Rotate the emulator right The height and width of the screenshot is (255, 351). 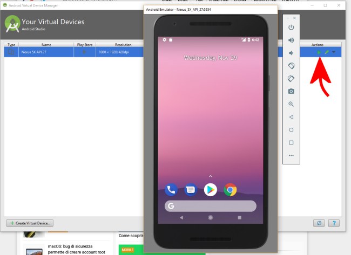point(291,79)
